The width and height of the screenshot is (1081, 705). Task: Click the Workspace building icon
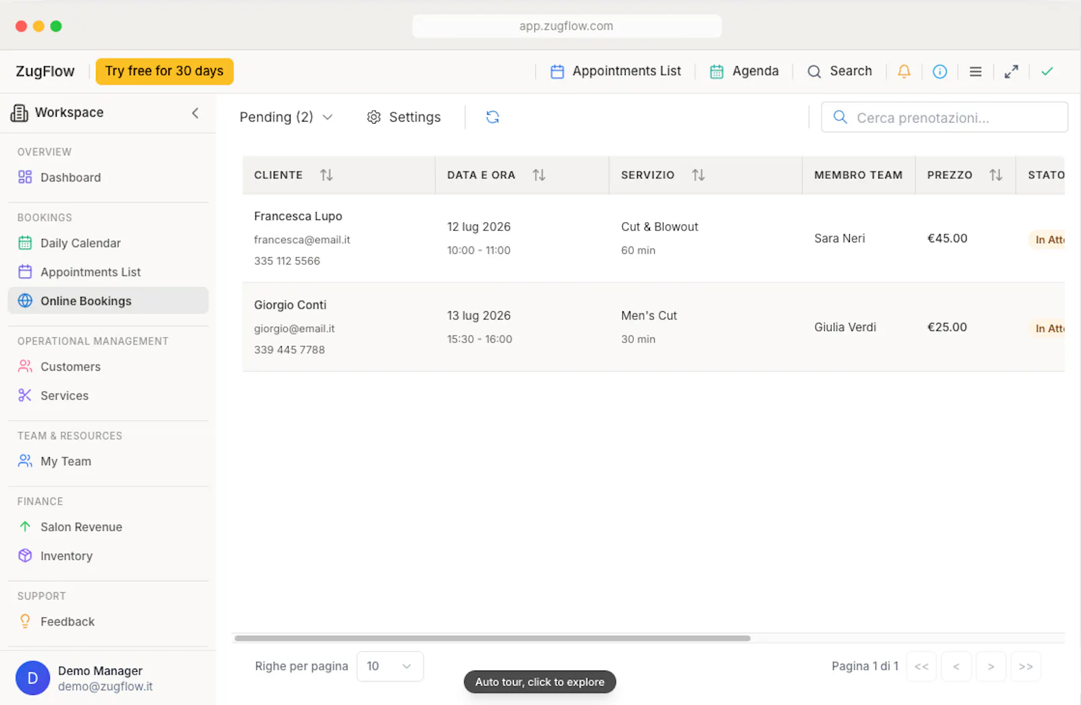[x=20, y=113]
